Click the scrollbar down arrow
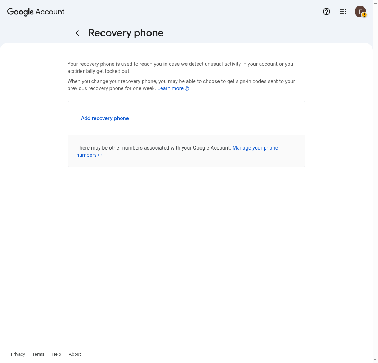This screenshot has width=378, height=363. [375, 360]
